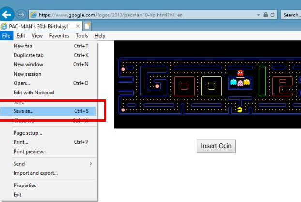This screenshot has height=202, width=301.
Task: Open the Favorites menu
Action: click(x=58, y=36)
